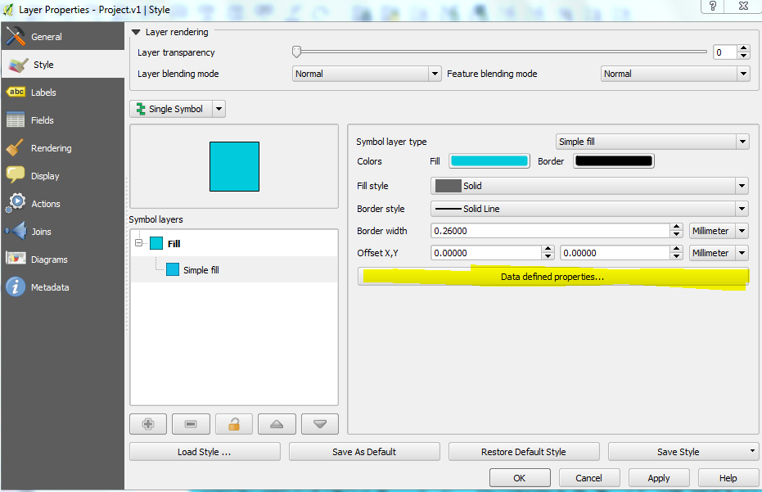The image size is (762, 492).
Task: Open the Help button
Action: 728,478
